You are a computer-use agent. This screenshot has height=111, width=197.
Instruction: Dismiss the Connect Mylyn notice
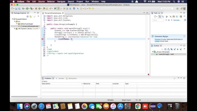[184, 36]
